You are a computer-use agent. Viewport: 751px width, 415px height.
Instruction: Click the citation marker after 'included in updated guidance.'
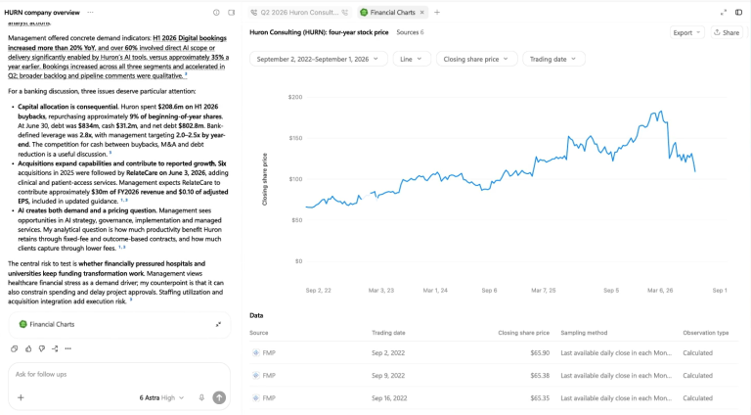click(x=123, y=201)
